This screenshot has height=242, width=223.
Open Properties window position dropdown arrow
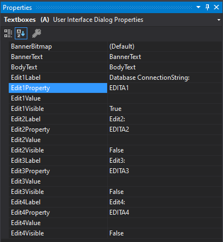tap(198, 7)
